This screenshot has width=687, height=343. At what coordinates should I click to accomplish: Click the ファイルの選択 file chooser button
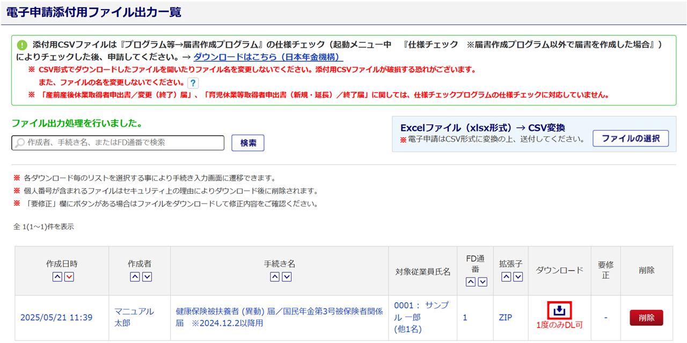click(x=630, y=138)
